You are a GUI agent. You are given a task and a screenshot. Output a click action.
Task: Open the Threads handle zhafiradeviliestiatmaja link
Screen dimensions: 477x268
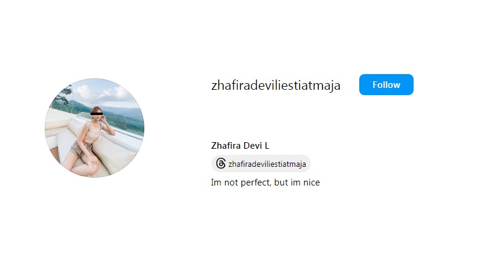click(267, 164)
